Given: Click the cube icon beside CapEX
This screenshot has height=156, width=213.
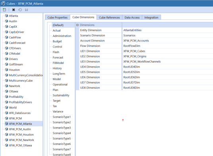Looking at the screenshot, I should pos(6,27).
